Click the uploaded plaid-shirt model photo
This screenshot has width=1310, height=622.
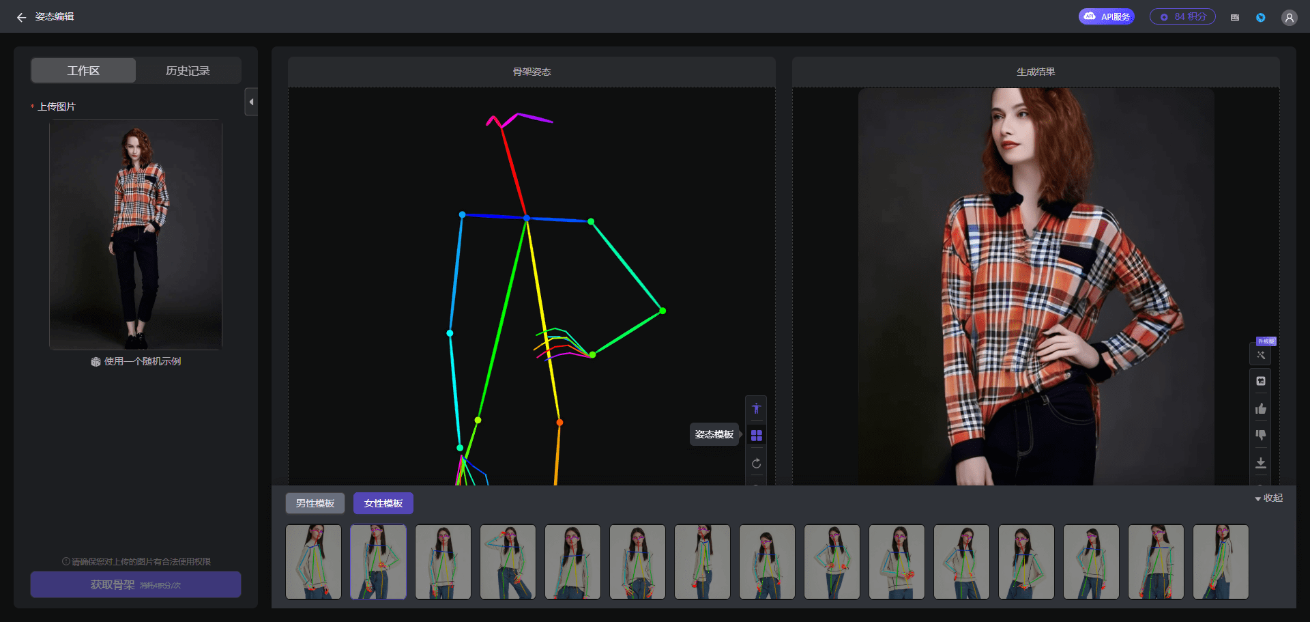tap(136, 235)
